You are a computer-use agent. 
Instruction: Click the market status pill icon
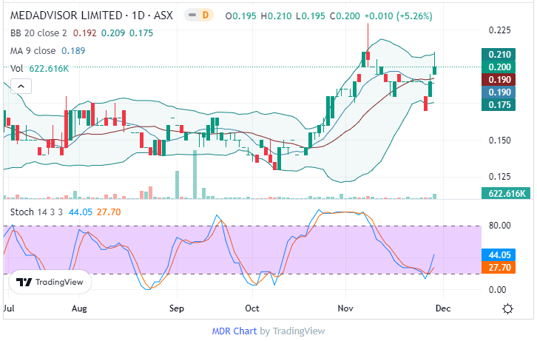(191, 16)
